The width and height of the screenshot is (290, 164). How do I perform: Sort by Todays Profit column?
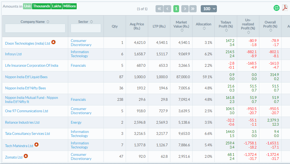pyautogui.click(x=226, y=30)
